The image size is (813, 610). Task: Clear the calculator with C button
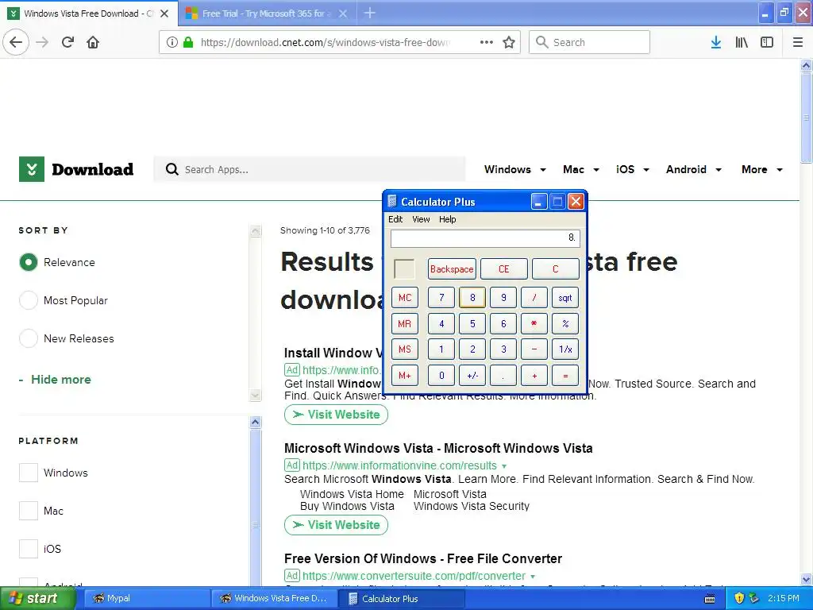point(555,269)
